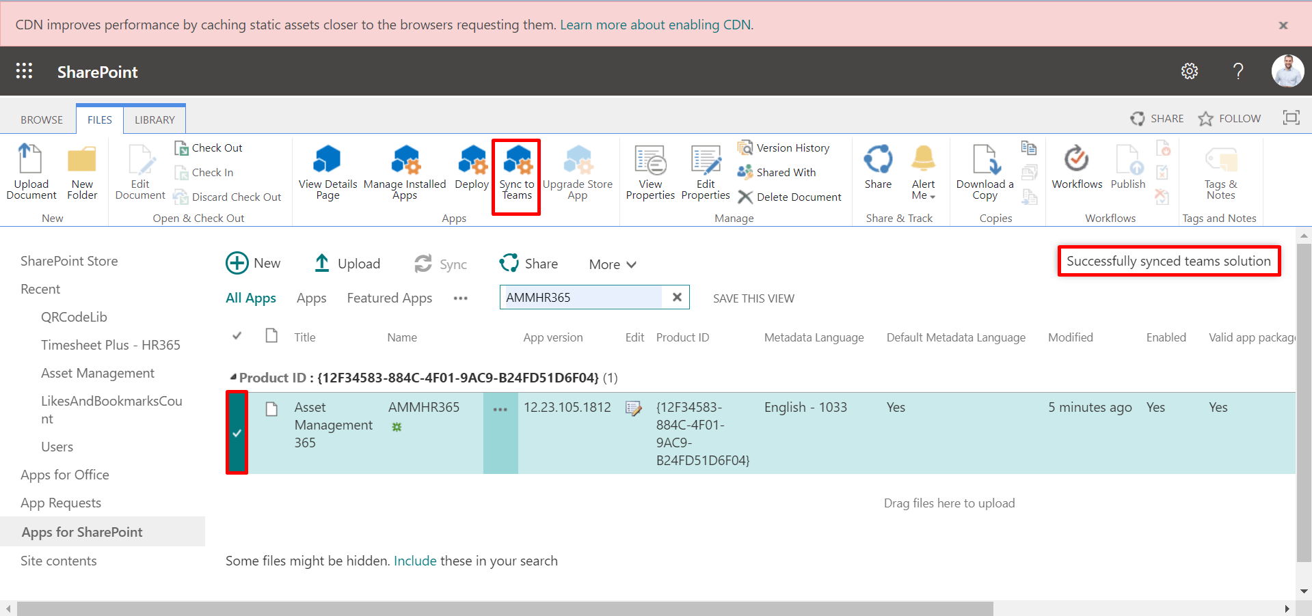Open SharePoint Store in left navigation
Image resolution: width=1312 pixels, height=616 pixels.
coord(69,261)
